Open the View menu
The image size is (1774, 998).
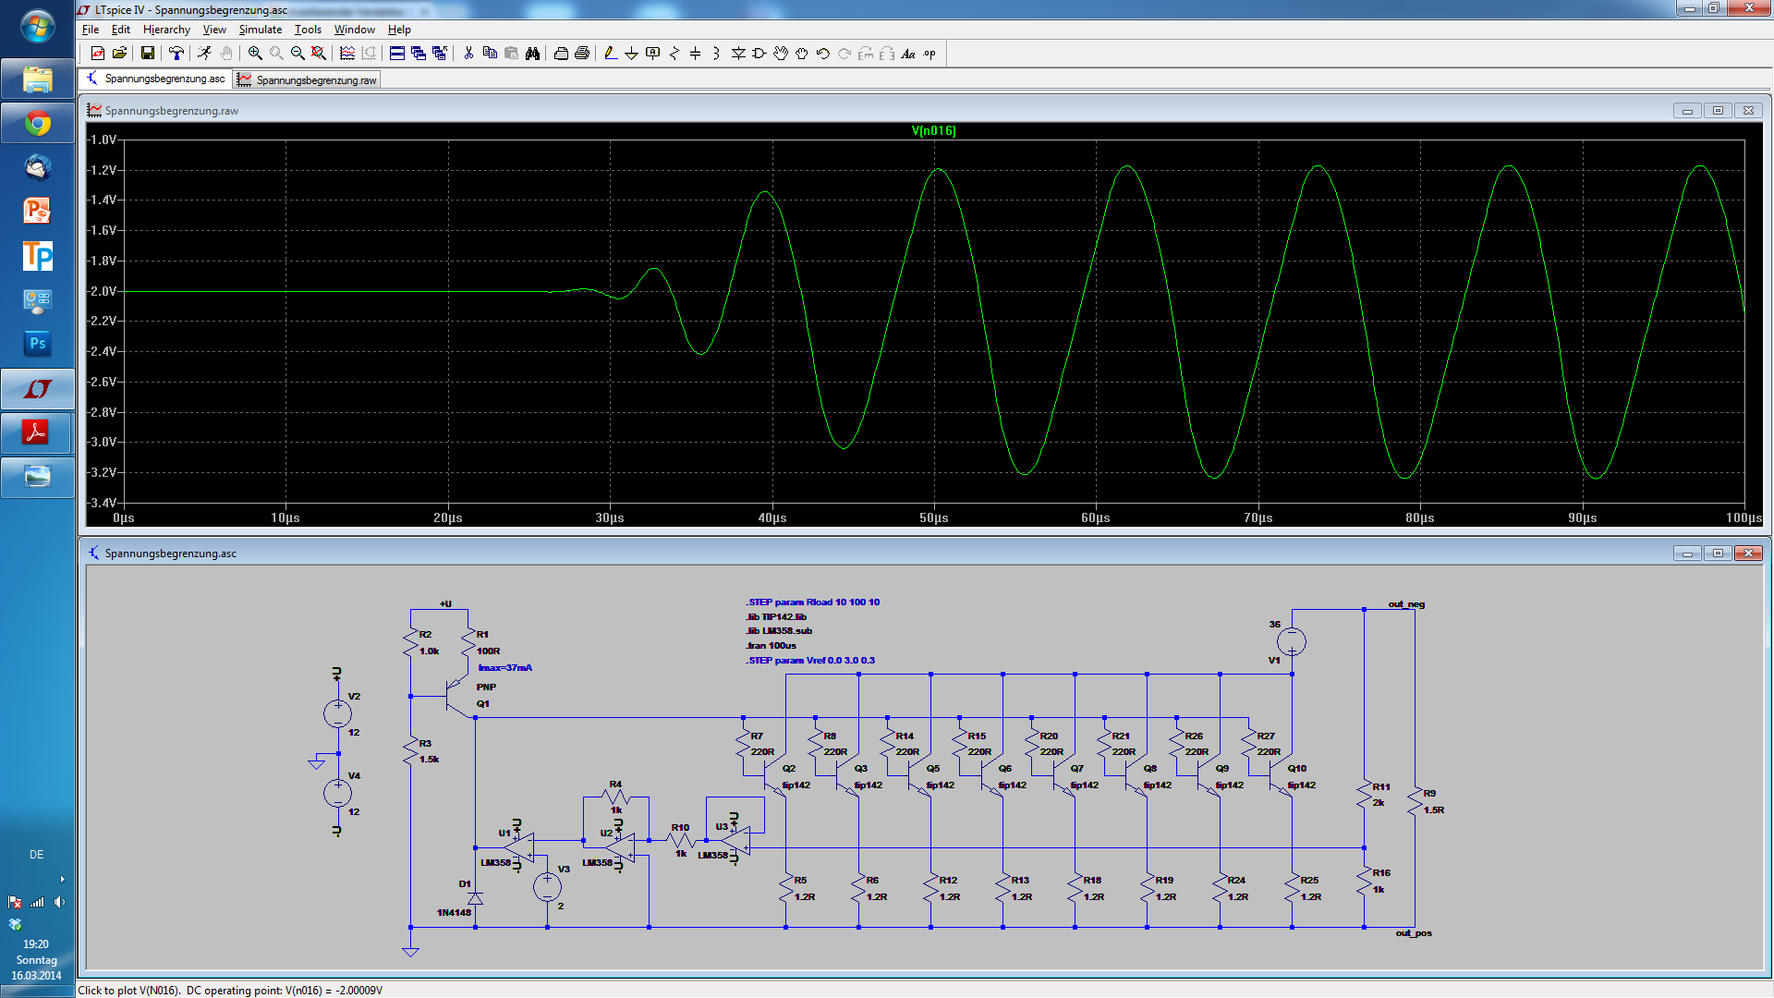214,30
